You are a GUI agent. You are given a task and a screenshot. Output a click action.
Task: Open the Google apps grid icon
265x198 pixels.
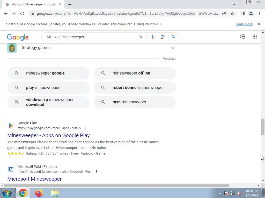tap(255, 37)
